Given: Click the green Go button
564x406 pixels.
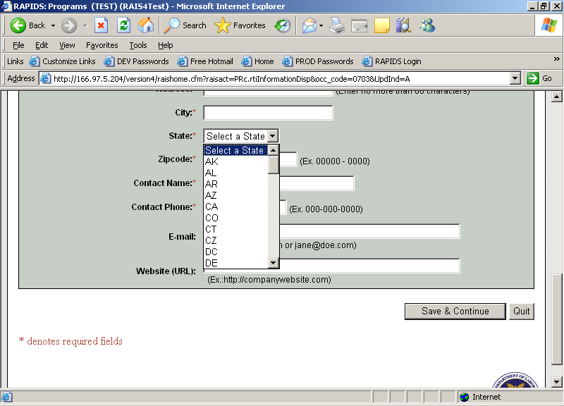Looking at the screenshot, I should (539, 78).
